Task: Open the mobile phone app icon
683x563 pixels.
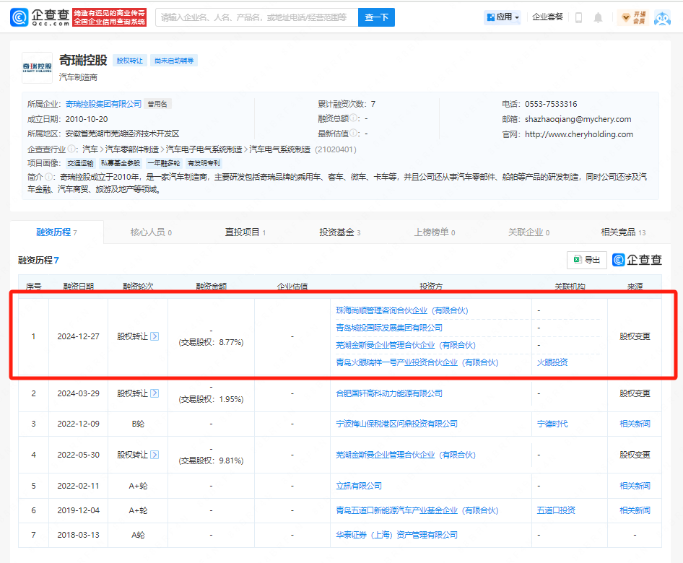Action: point(578,17)
